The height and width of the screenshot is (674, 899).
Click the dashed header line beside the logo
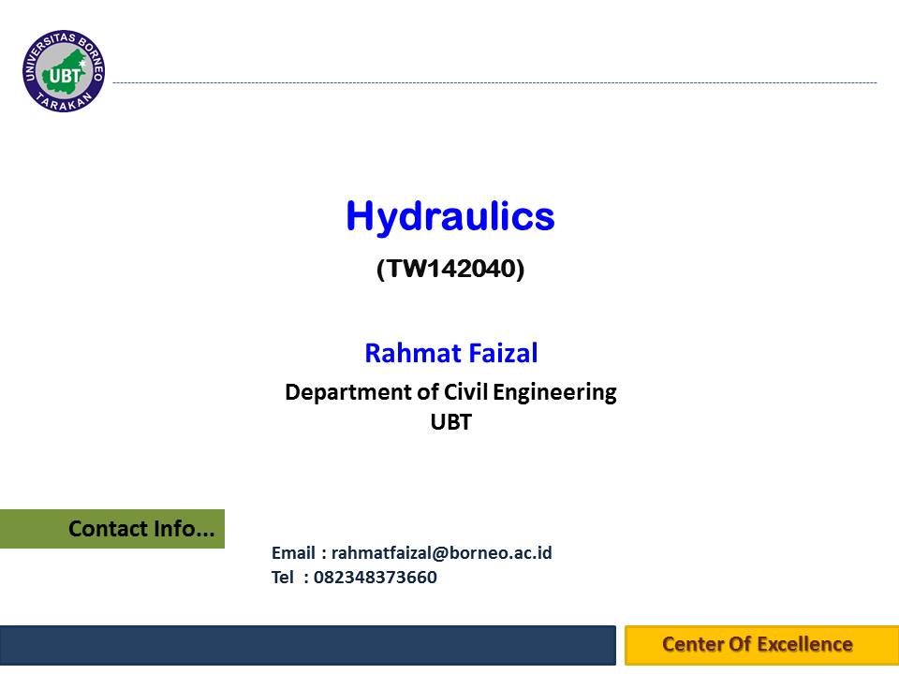coord(494,83)
